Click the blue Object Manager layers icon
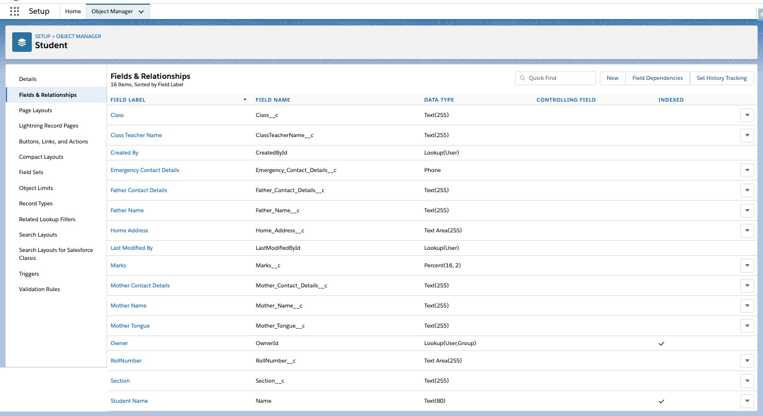Screen dimensions: 763x416 pyautogui.click(x=22, y=41)
